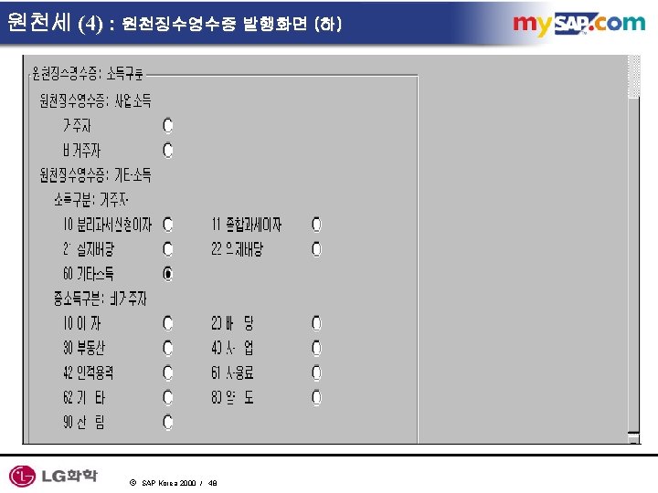Click the scrollbar down arrow at bottom right

click(x=633, y=438)
